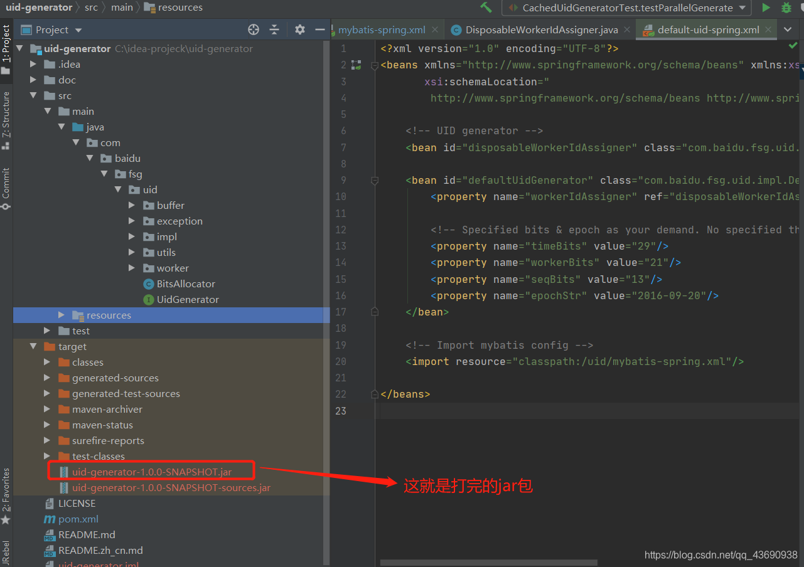The image size is (804, 567).
Task: Open the 2: Favorites side tool tab
Action: (x=6, y=495)
